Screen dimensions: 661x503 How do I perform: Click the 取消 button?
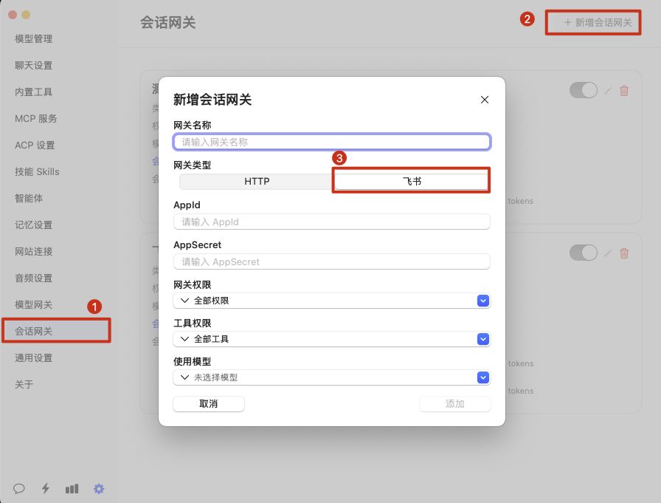[x=208, y=404]
